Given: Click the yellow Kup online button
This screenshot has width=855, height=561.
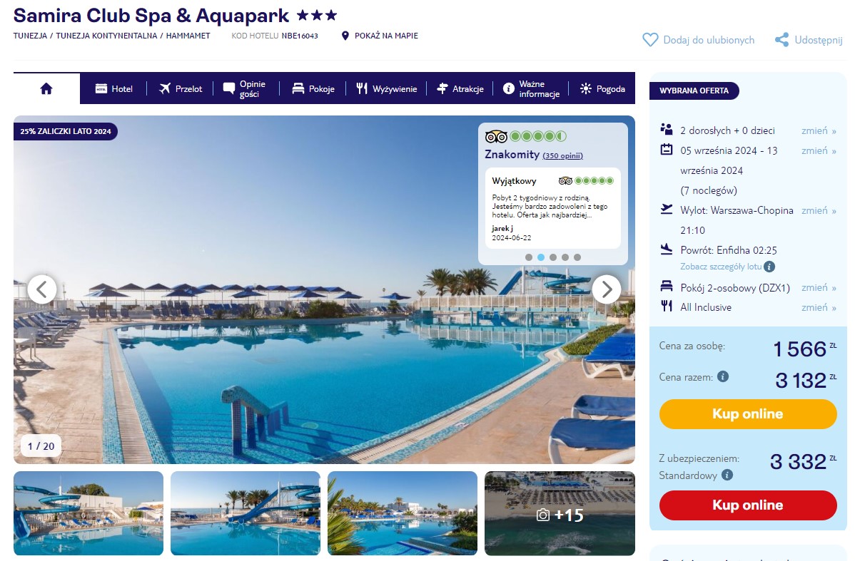Looking at the screenshot, I should point(747,414).
